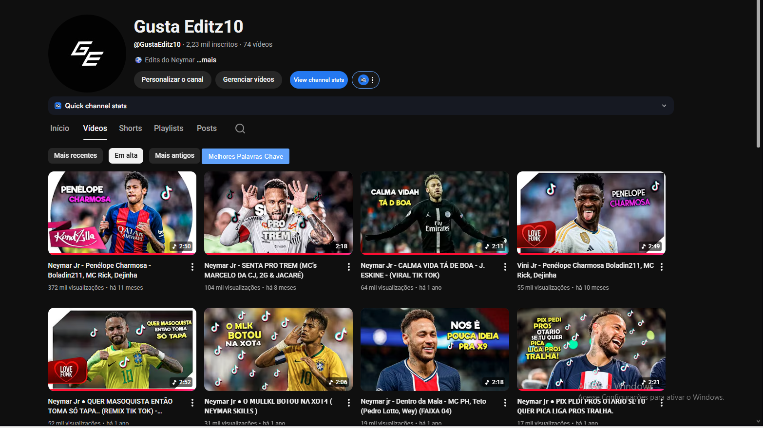Open options menu for CALMA VIDA video
Viewport: 763px width, 428px height.
505,267
